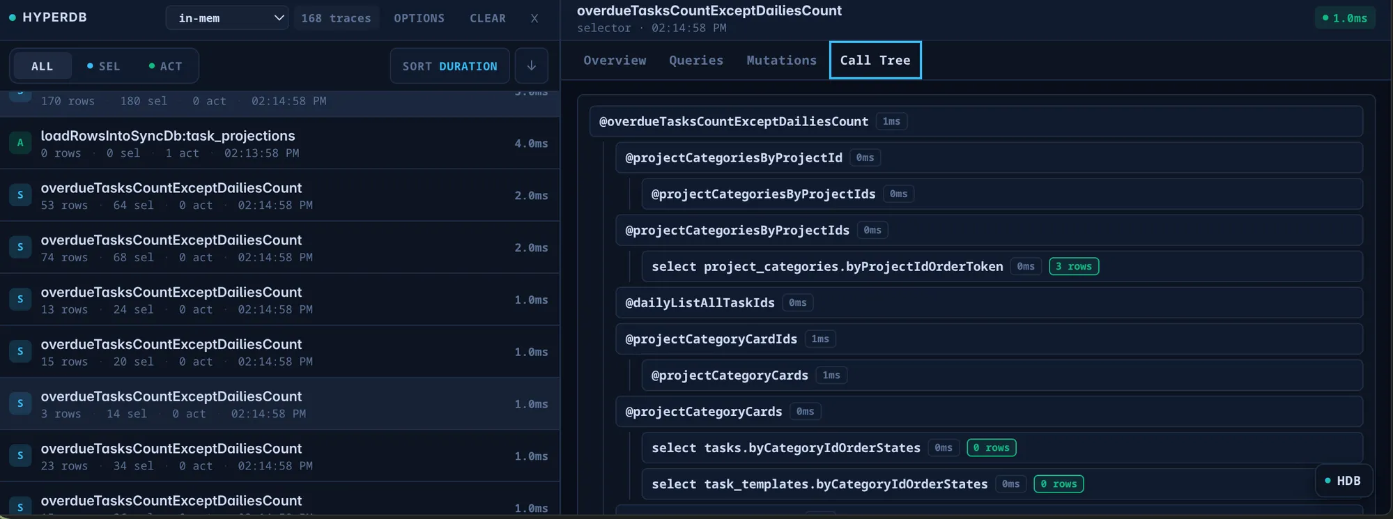Image resolution: width=1393 pixels, height=519 pixels.
Task: Click the trace title overdueTasksCountExceptDailiesCount in header
Action: (x=709, y=10)
